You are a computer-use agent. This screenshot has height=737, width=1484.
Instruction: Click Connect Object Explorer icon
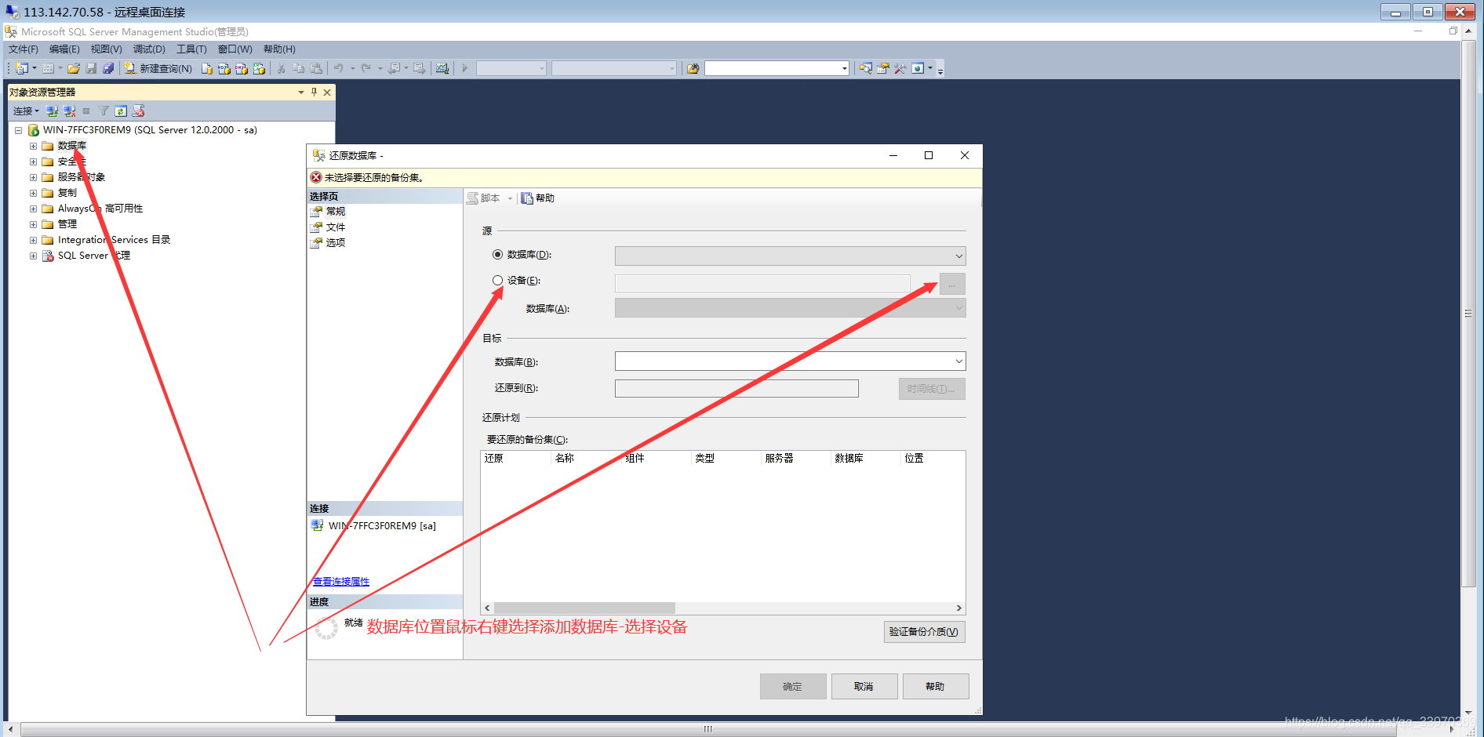tap(53, 111)
